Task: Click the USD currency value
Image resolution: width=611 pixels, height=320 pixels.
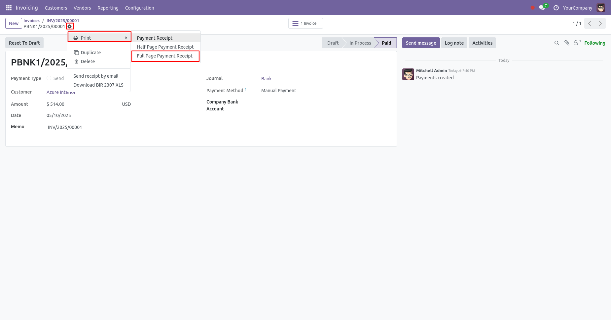Action: [126, 104]
